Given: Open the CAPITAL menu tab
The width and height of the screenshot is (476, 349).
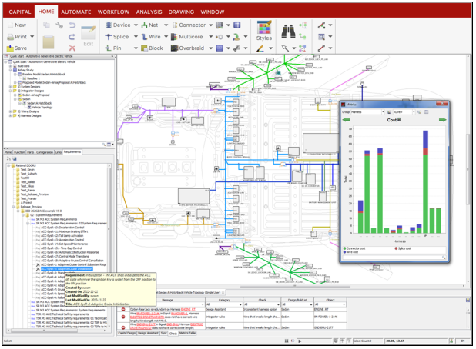Looking at the screenshot, I should coord(20,12).
